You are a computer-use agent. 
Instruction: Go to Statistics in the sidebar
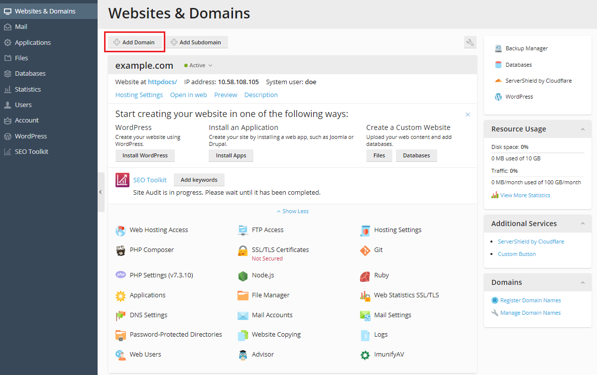tap(27, 90)
